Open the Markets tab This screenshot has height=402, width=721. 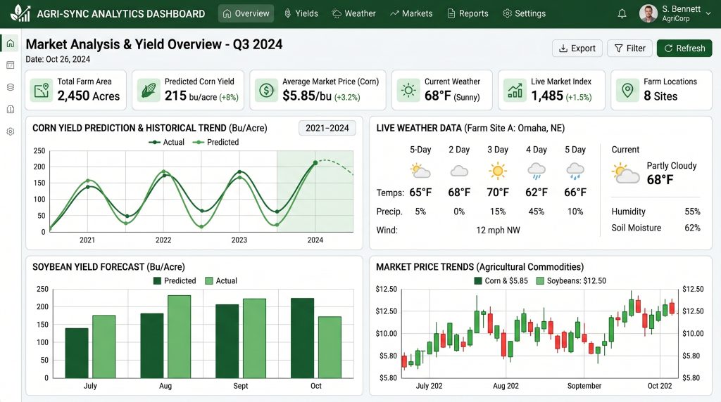click(x=411, y=13)
